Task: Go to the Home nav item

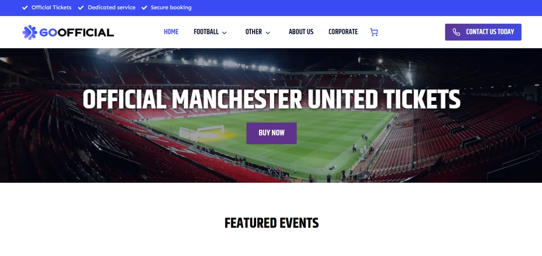Action: pyautogui.click(x=171, y=32)
